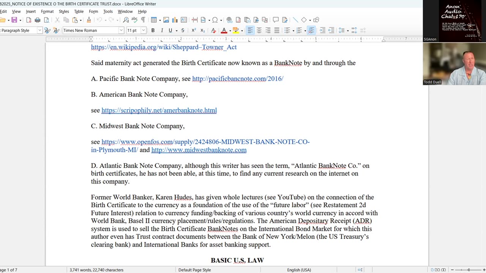Justify the paragraph text
The height and width of the screenshot is (273, 486).
click(277, 30)
